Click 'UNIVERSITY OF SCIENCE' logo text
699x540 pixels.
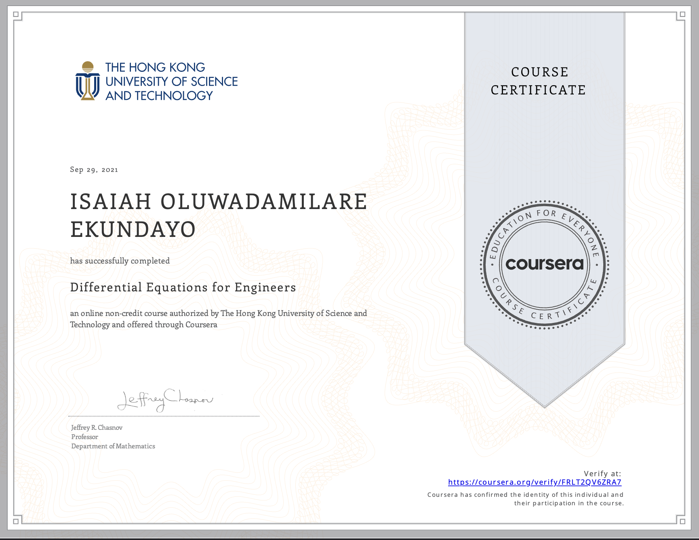172,82
